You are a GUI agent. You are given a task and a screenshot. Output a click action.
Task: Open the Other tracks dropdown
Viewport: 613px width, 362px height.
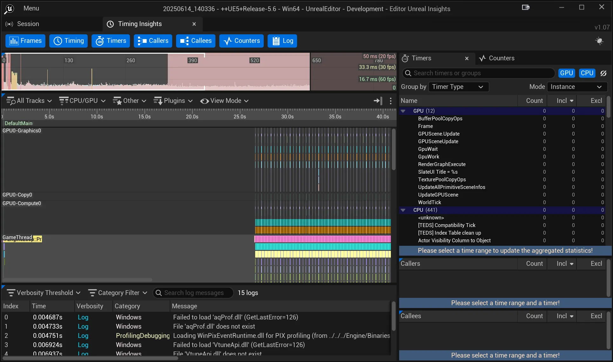click(x=129, y=101)
